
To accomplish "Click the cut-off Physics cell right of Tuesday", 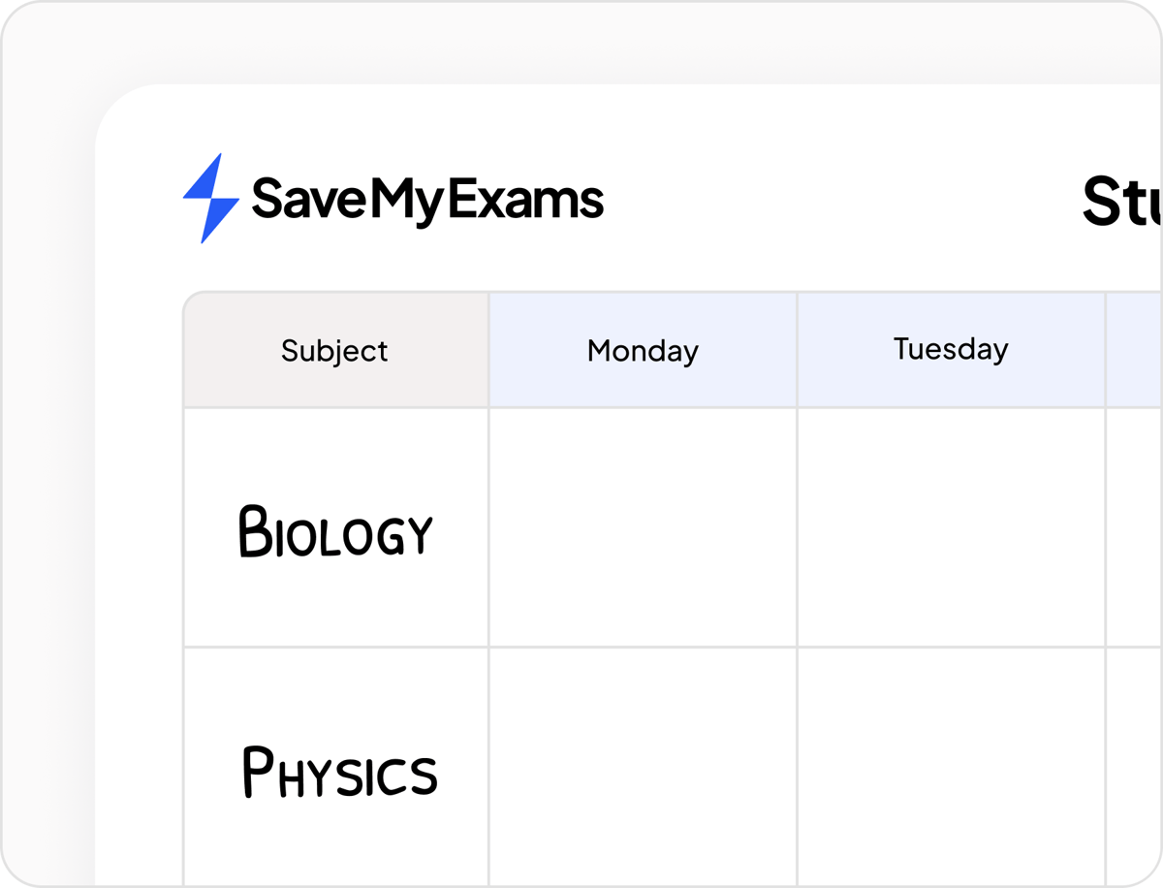I will tap(1134, 766).
